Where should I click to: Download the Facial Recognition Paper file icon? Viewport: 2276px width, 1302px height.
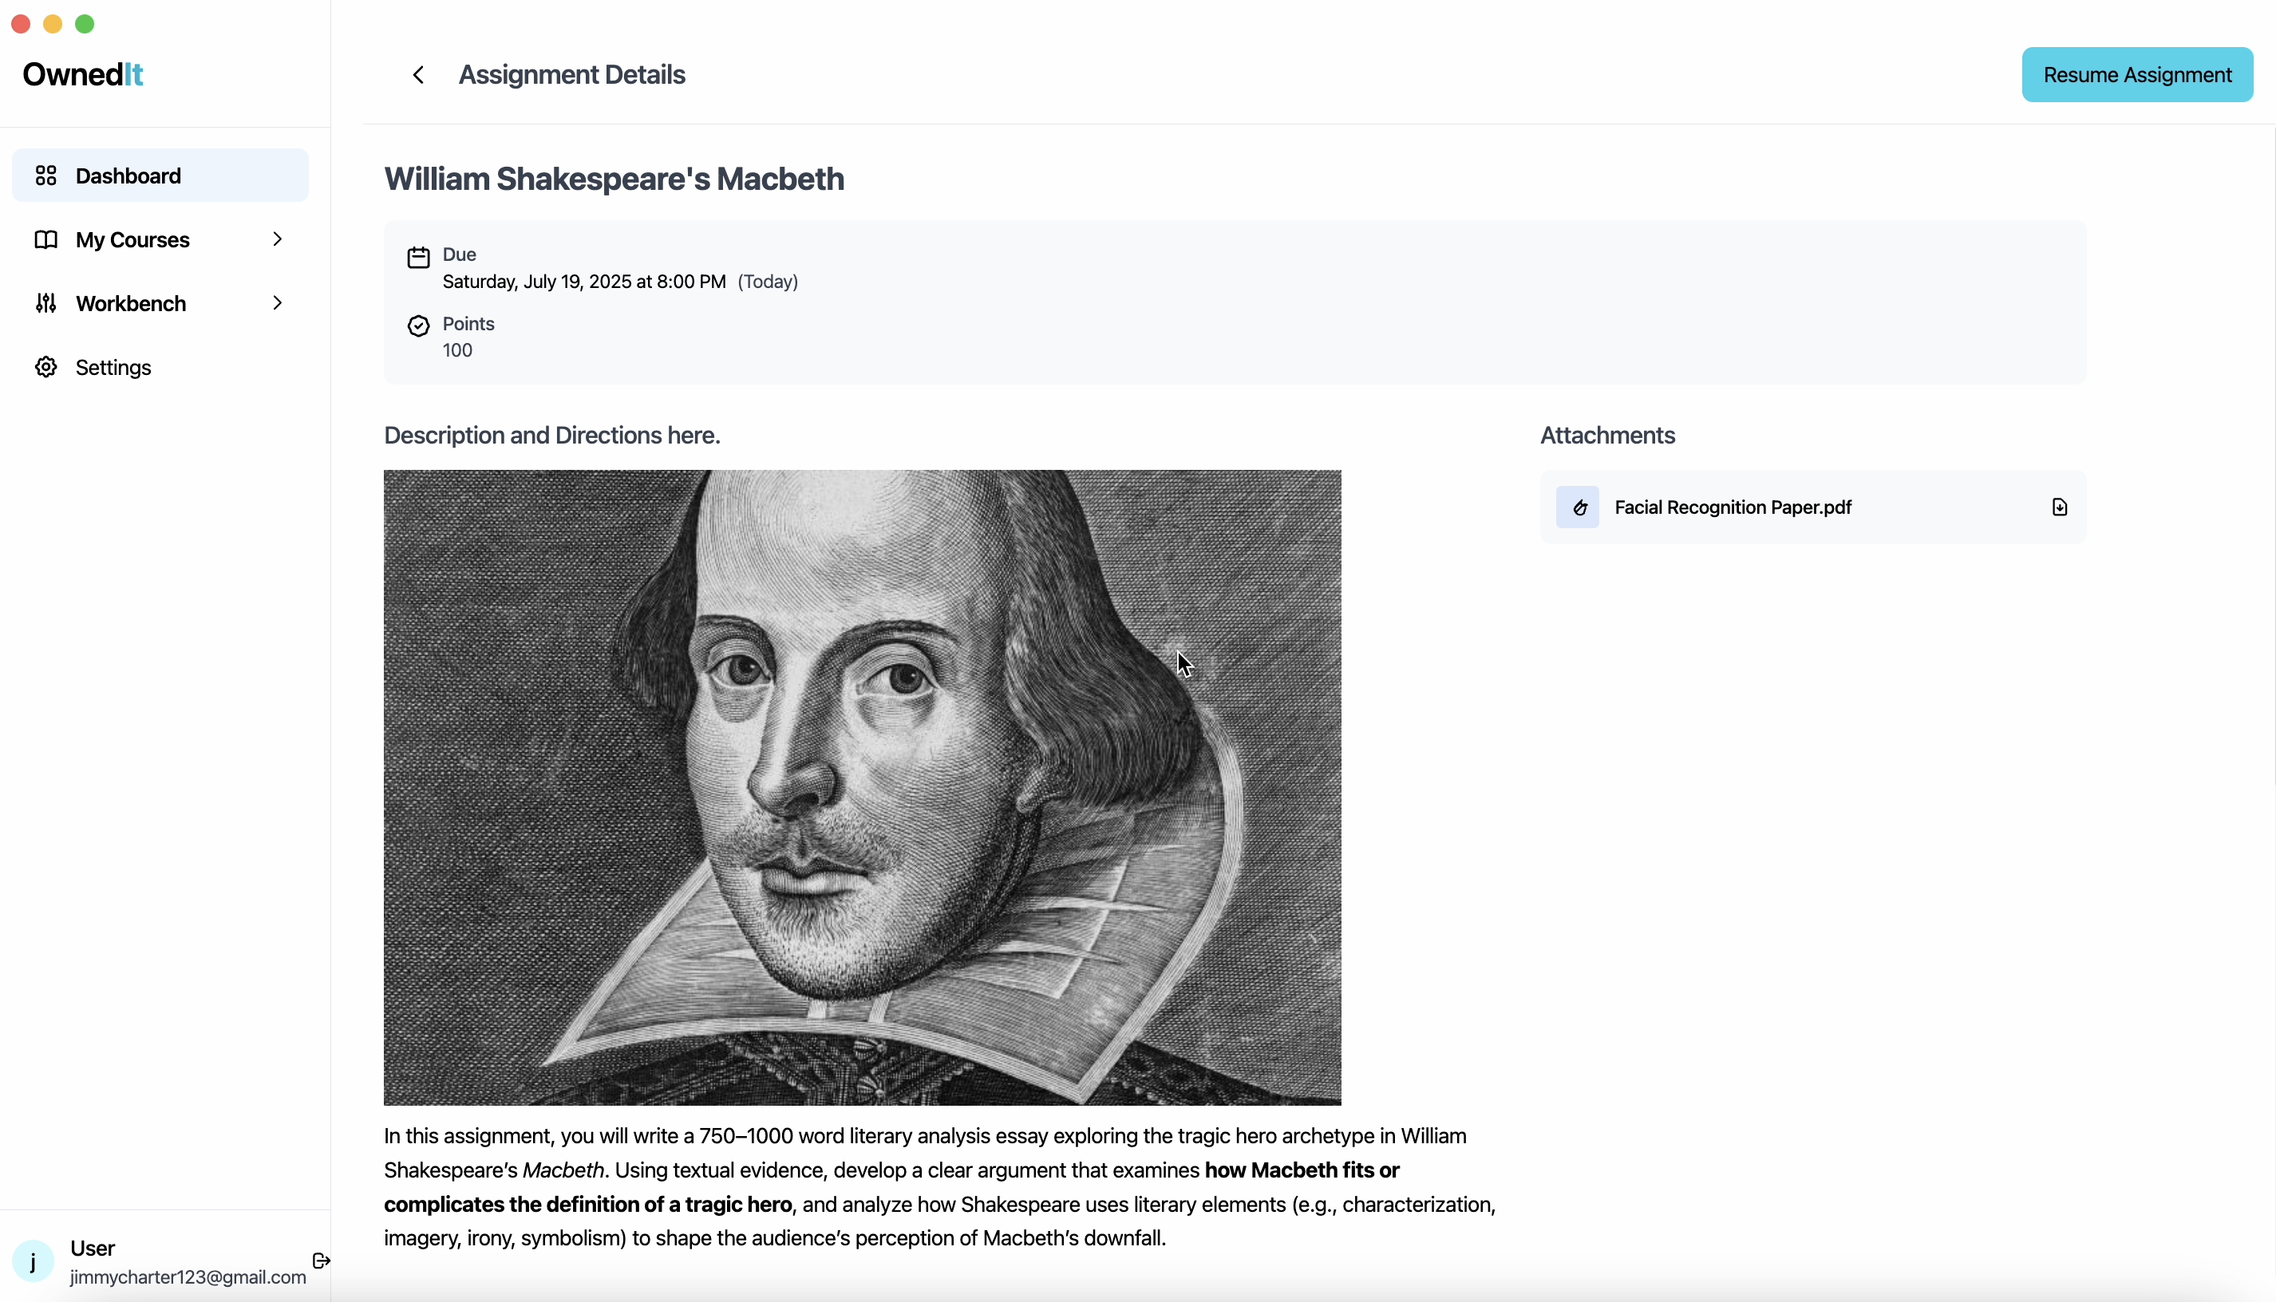[x=2059, y=507]
